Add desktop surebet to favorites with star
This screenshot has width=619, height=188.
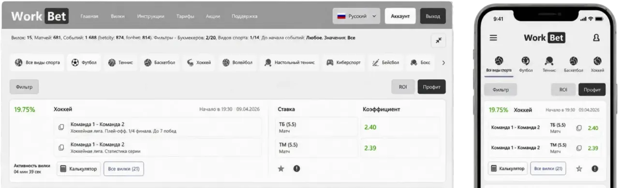point(280,169)
